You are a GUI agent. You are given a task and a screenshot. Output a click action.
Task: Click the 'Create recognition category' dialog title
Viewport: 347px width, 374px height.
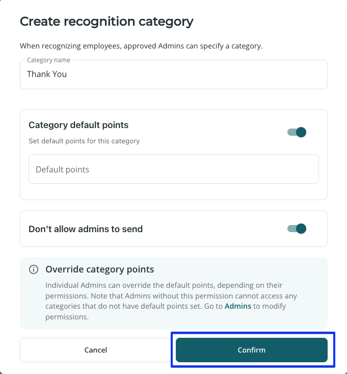(106, 22)
